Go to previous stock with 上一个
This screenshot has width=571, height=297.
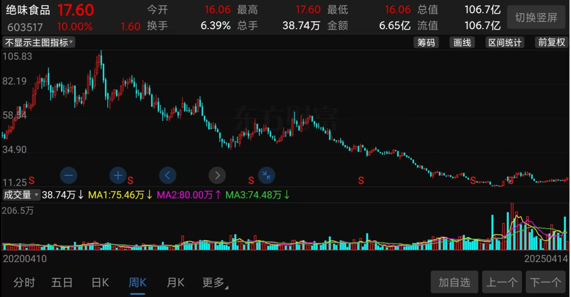click(502, 282)
